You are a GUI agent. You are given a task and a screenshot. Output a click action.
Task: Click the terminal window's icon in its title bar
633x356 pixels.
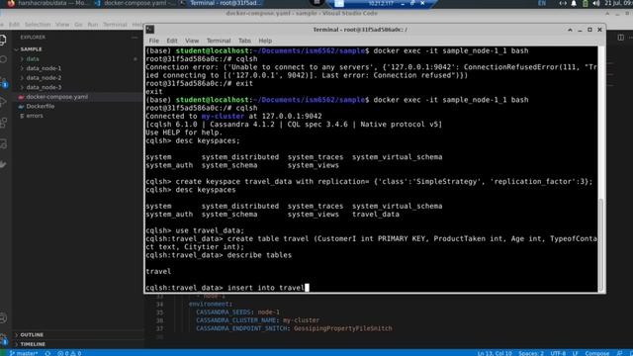tap(150, 30)
